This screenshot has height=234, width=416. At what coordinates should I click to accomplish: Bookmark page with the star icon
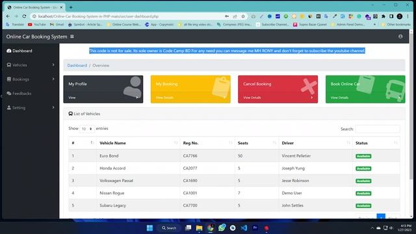[243, 16]
